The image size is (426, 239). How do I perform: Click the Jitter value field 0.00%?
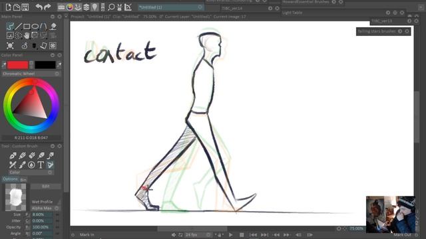pos(42,221)
